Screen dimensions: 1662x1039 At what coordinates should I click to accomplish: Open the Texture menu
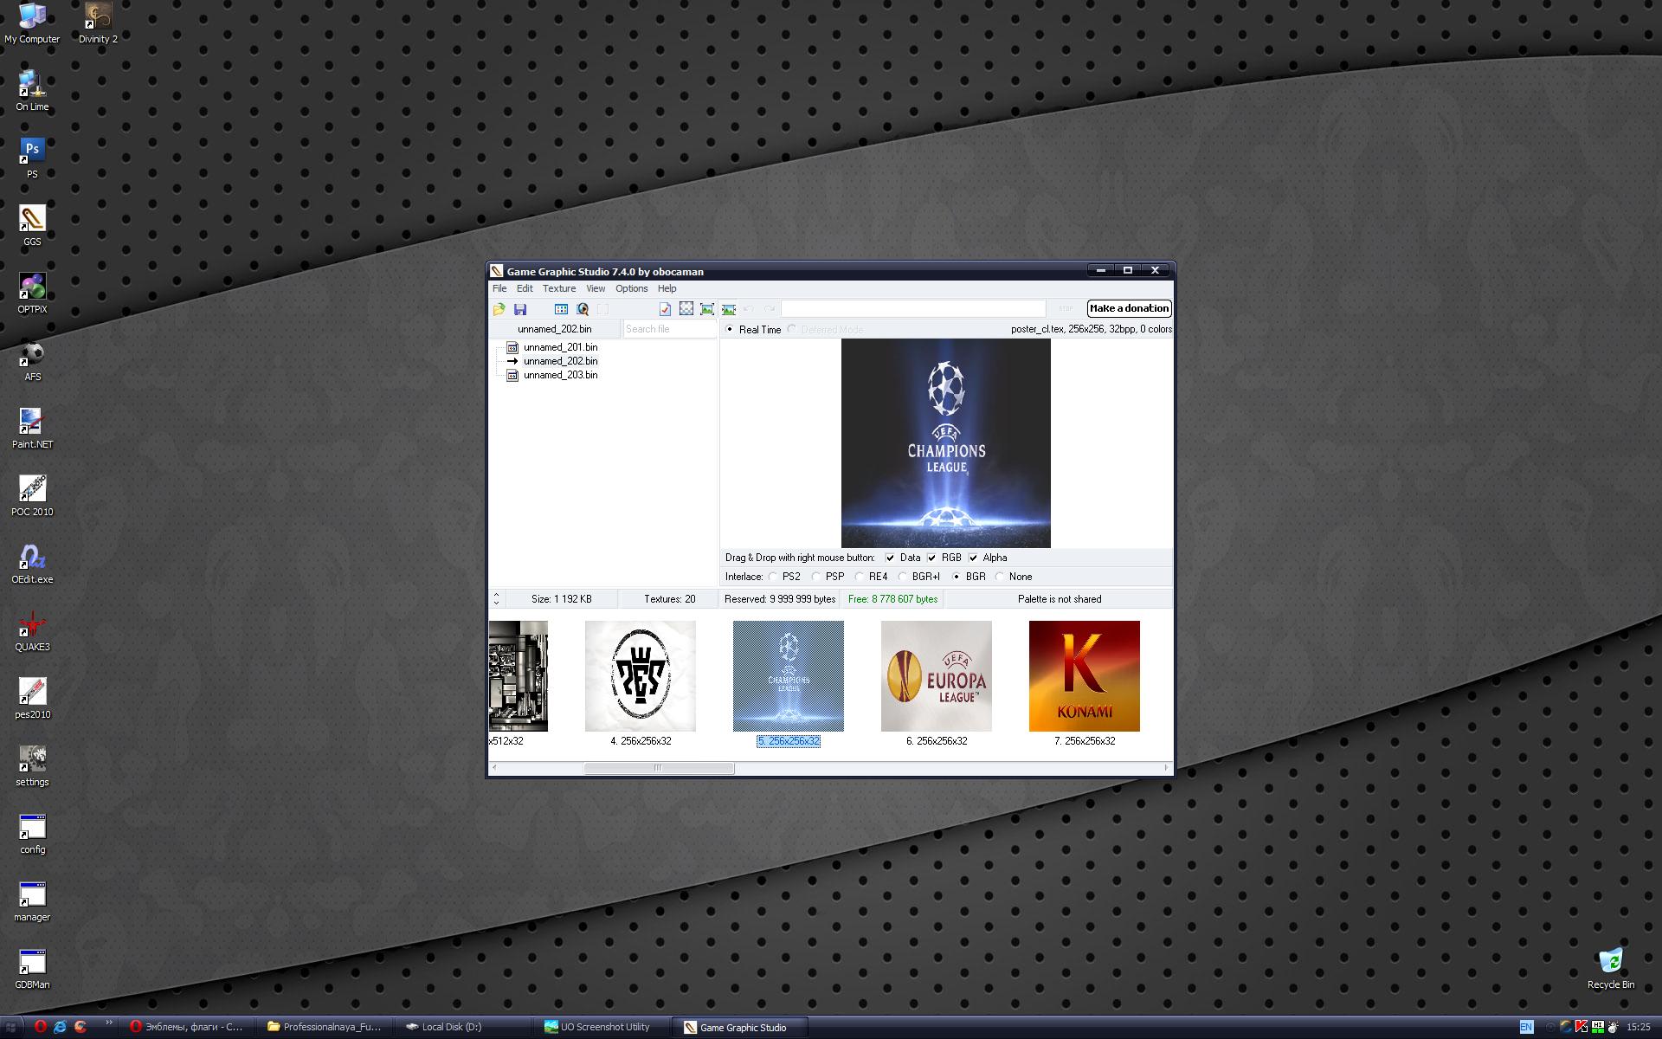click(559, 289)
